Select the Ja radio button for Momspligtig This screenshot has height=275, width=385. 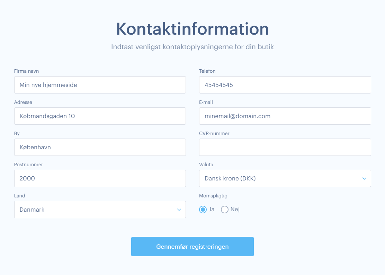pyautogui.click(x=203, y=210)
